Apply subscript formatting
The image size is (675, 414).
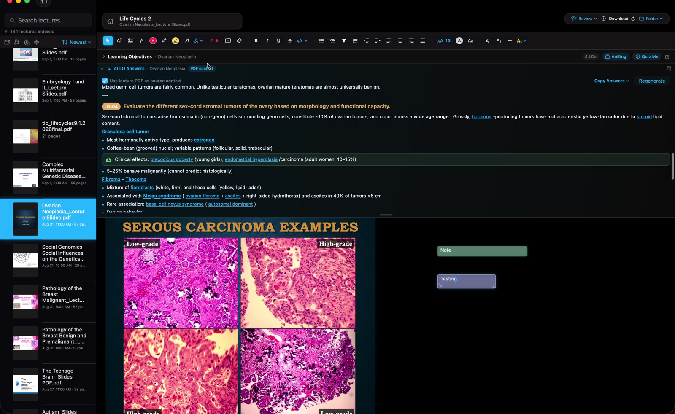click(x=499, y=41)
